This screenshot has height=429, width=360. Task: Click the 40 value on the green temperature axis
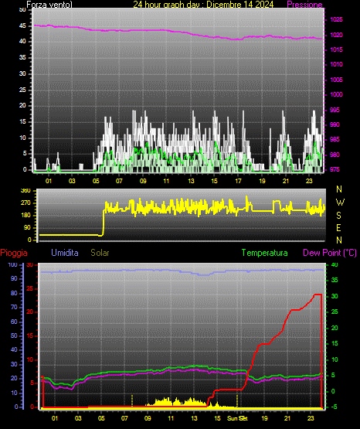[335, 265]
